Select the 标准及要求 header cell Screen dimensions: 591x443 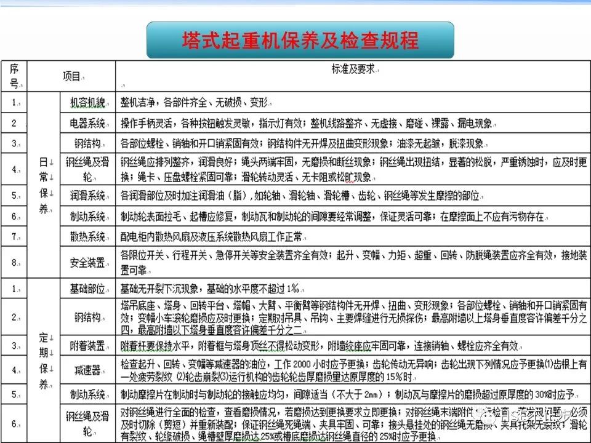(353, 76)
